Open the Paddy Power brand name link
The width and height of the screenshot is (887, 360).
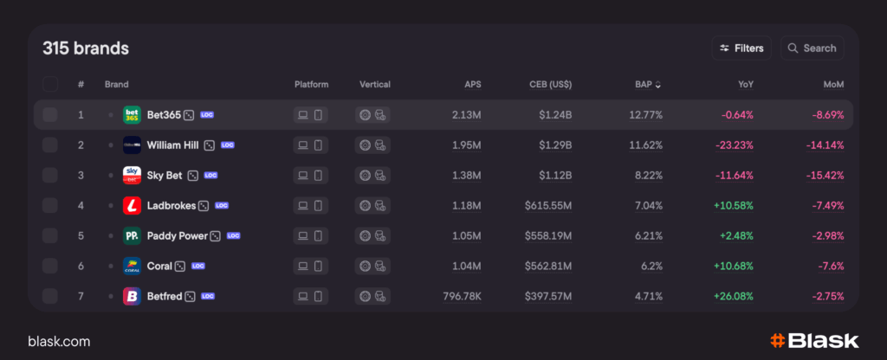(x=178, y=236)
